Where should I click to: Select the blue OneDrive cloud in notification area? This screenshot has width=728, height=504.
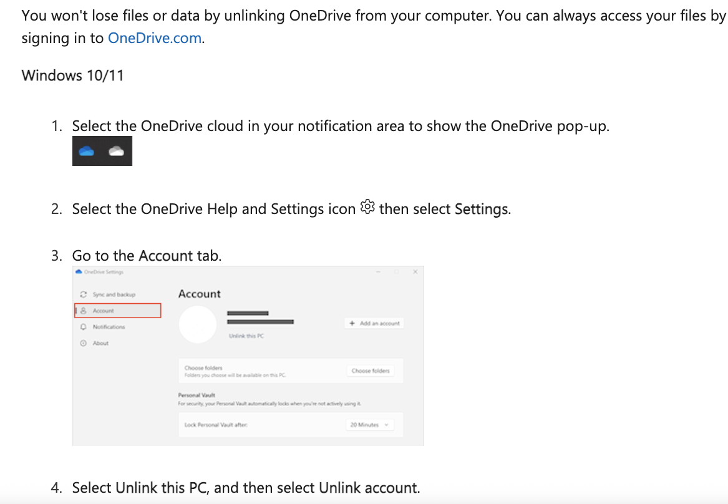click(x=86, y=150)
